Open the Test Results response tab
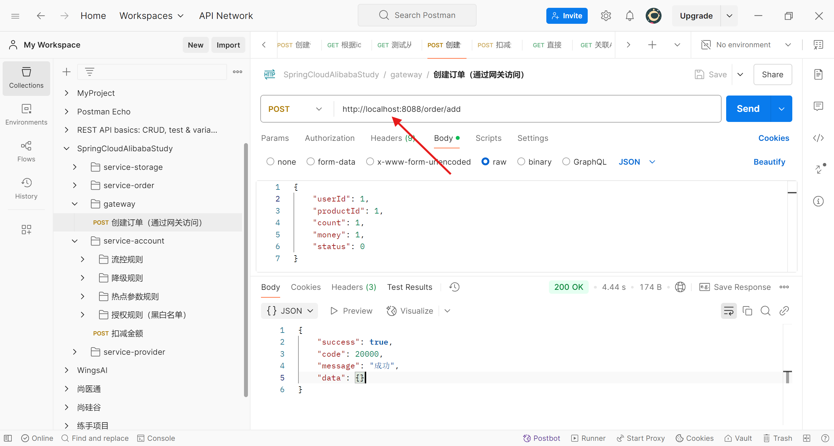Screen dimensions: 834x446 (x=410, y=287)
